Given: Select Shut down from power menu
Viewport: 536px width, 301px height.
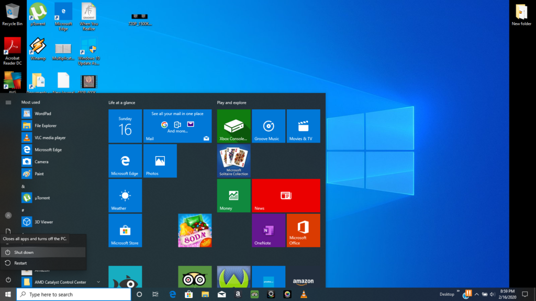Looking at the screenshot, I should 43,252.
